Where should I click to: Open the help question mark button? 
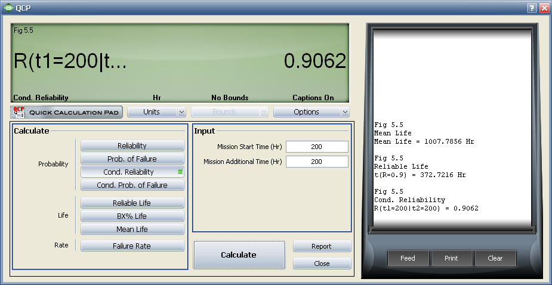[532, 8]
